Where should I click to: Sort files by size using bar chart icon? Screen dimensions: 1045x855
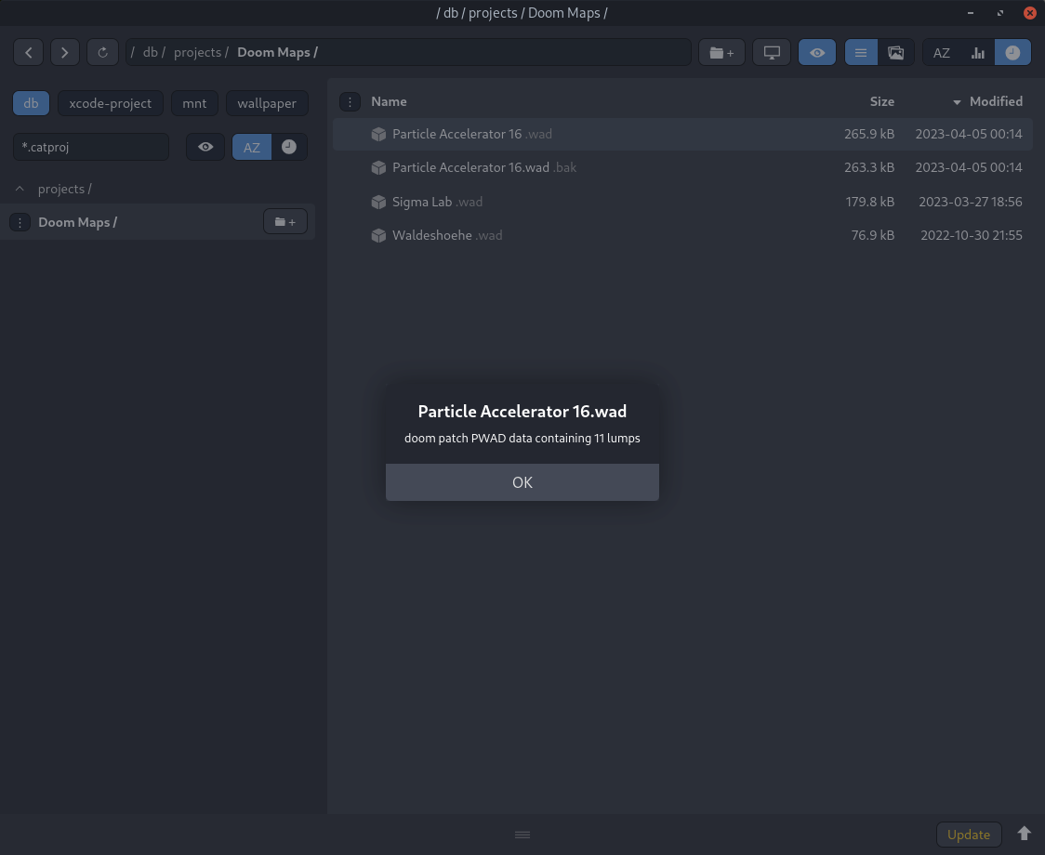tap(978, 53)
